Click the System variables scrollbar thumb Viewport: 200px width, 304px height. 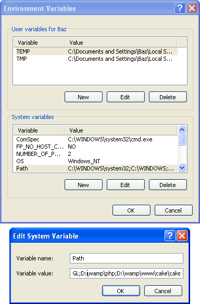[182, 139]
